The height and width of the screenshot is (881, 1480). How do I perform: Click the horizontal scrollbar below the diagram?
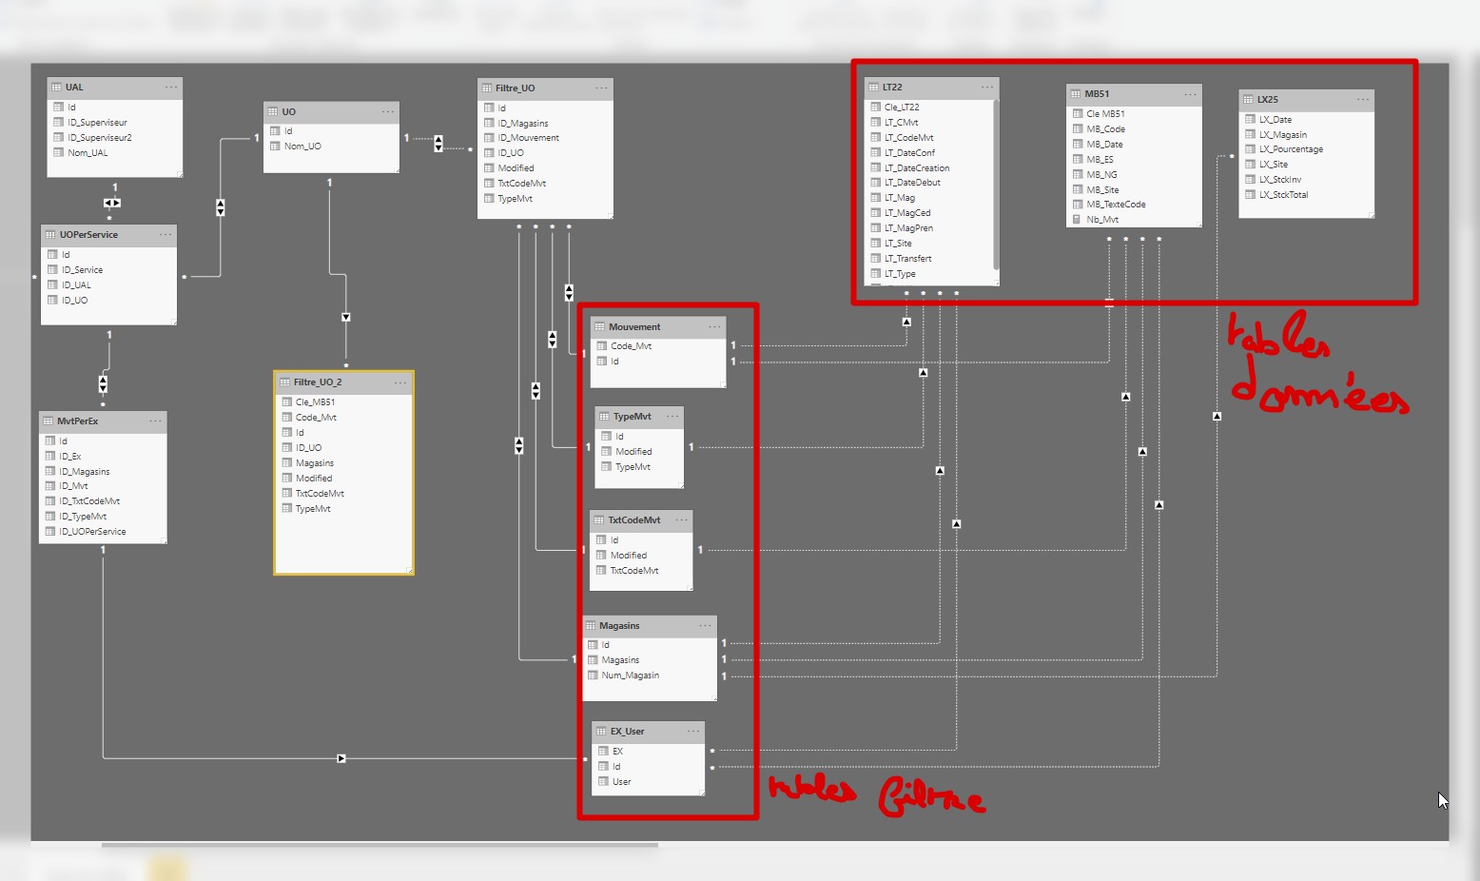pos(380,844)
